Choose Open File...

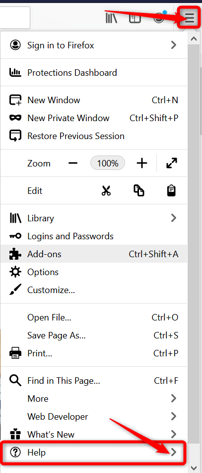[94, 317]
